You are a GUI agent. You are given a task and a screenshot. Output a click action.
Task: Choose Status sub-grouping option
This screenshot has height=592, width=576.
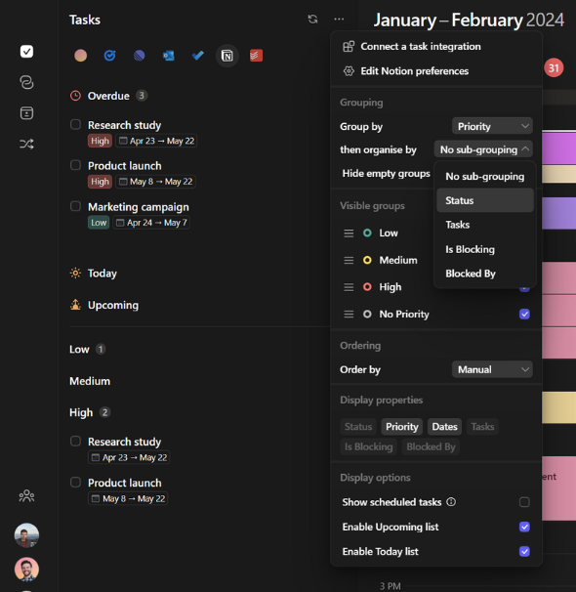484,200
